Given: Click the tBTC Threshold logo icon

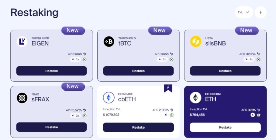Looking at the screenshot, I should pyautogui.click(x=109, y=41).
